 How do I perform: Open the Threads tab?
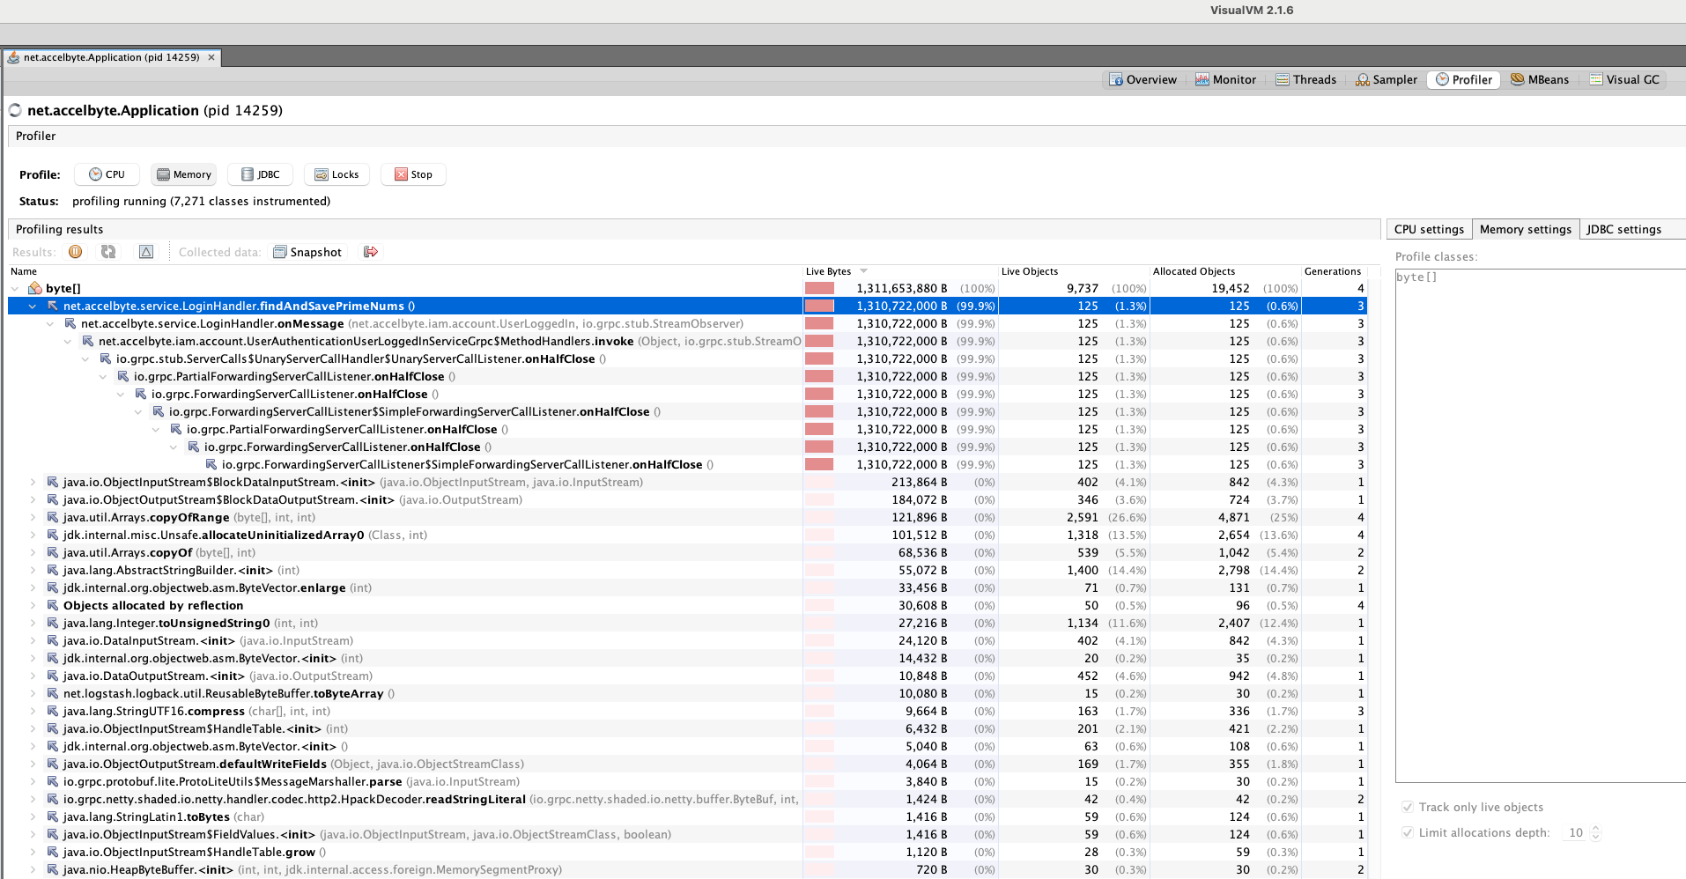click(1305, 79)
